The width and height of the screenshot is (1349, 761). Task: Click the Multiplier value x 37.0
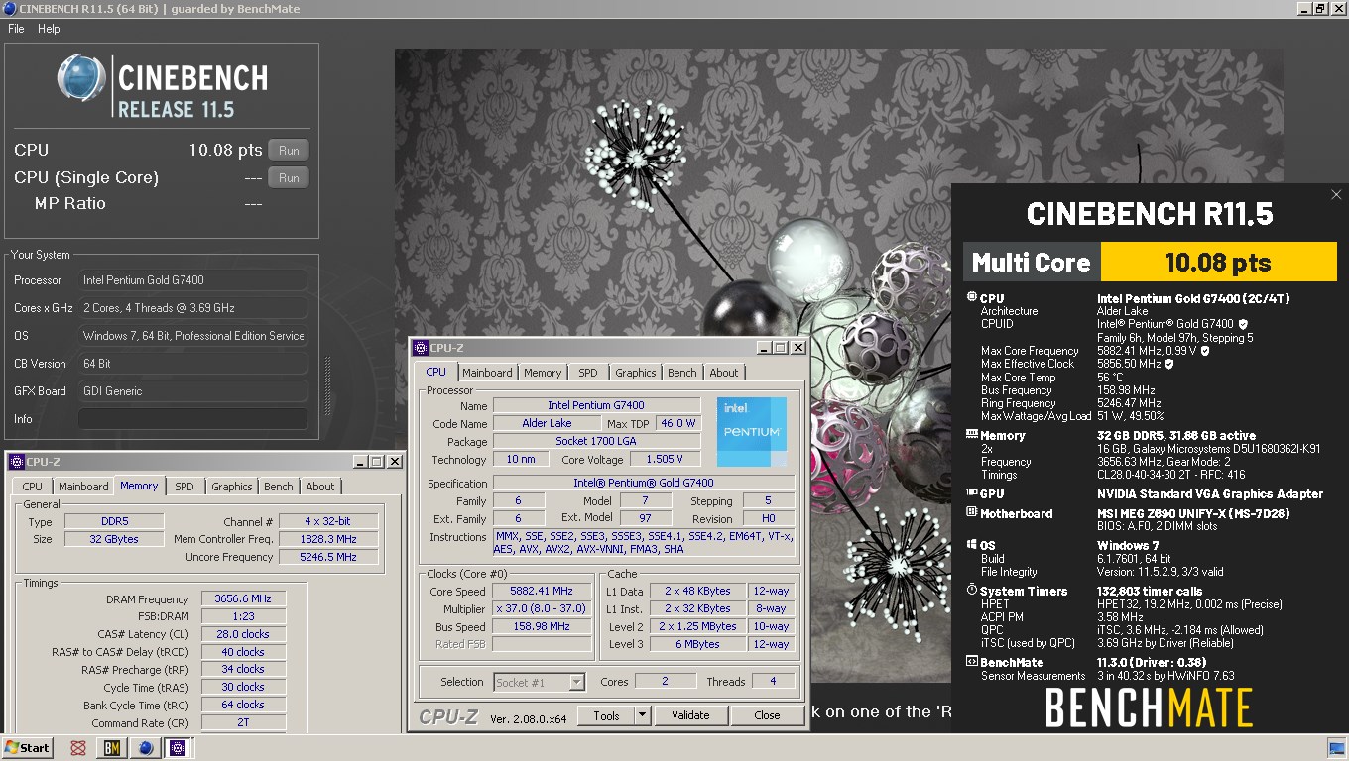pyautogui.click(x=542, y=609)
